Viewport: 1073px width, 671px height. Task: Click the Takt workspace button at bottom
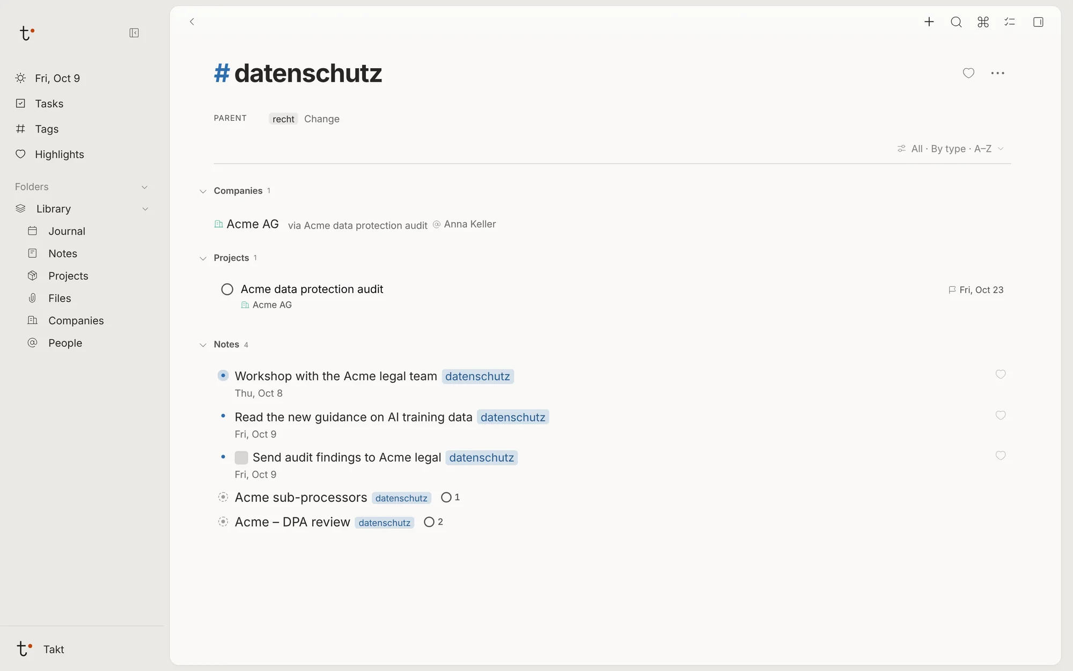pyautogui.click(x=41, y=650)
